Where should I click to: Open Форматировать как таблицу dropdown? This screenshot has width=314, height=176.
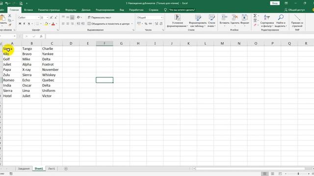(197, 21)
